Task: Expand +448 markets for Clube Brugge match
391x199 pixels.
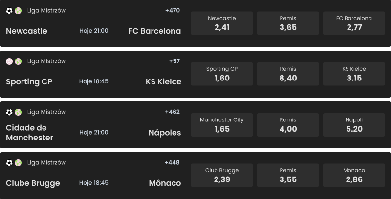Action: click(173, 162)
